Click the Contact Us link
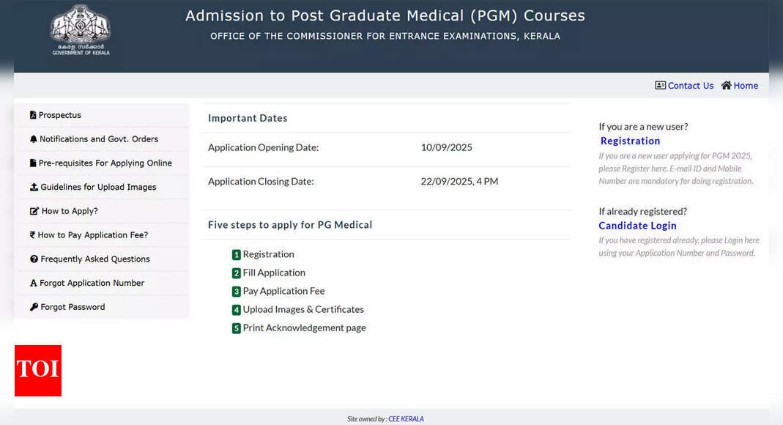This screenshot has width=783, height=425. [691, 86]
